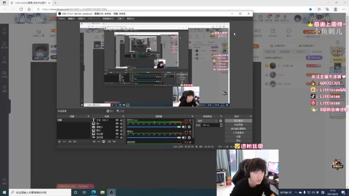Open the 工具(T) menu in OBS
349x196 pixels.
[x=120, y=19]
